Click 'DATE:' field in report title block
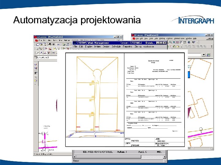221x165 pixels. tap(139, 140)
